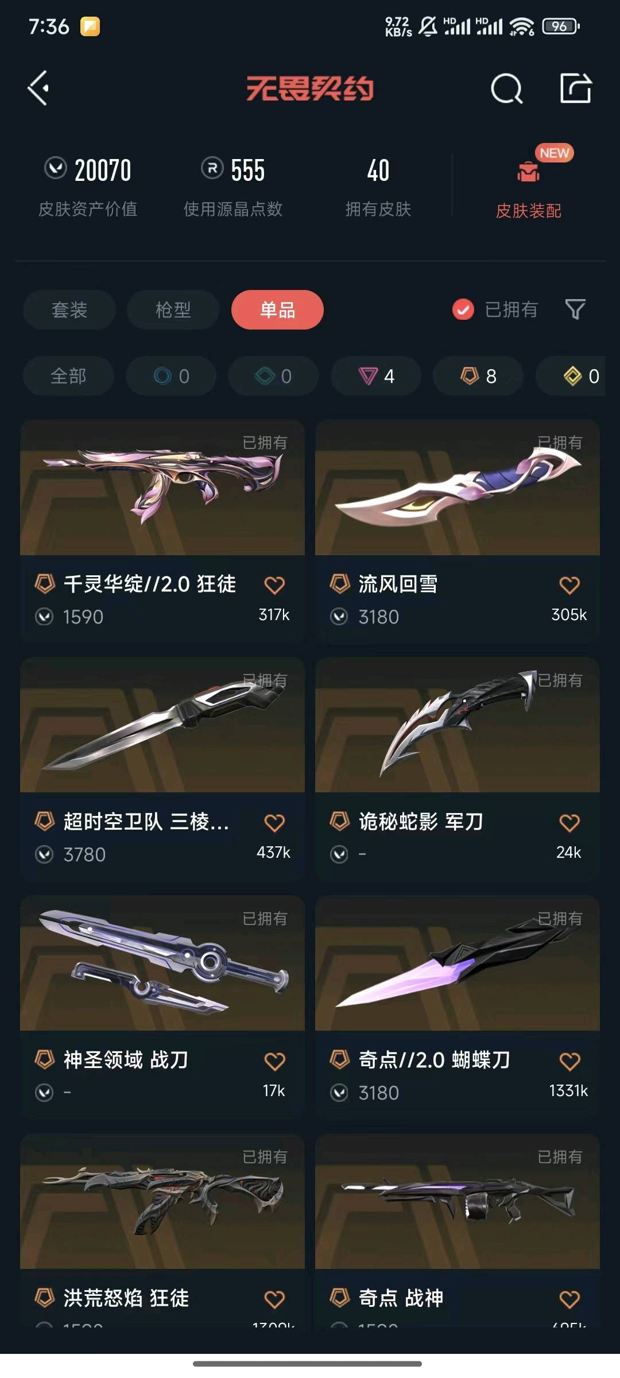Select the 单品 tab button
This screenshot has height=1378, width=620.
[277, 310]
